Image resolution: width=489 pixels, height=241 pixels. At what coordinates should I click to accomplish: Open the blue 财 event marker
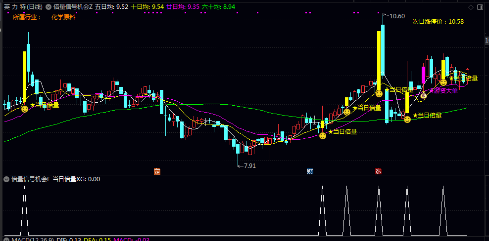(310, 171)
